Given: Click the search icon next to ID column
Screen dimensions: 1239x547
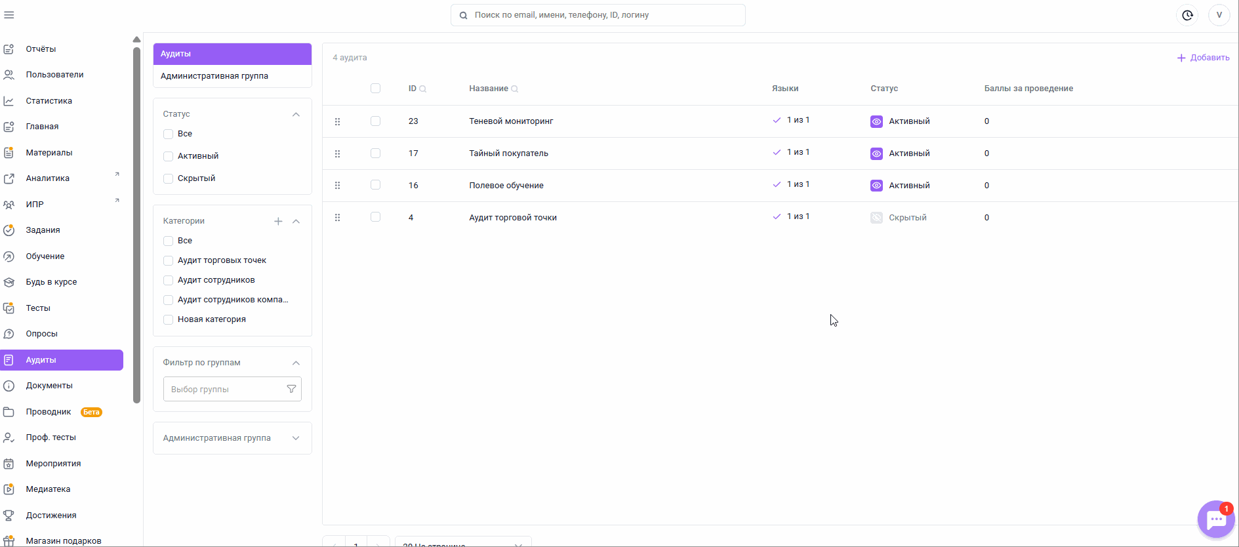Looking at the screenshot, I should pyautogui.click(x=423, y=89).
